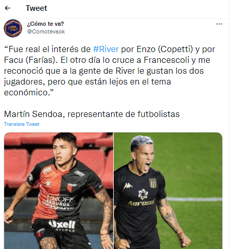Open the @Comotevaok handle link
This screenshot has height=249, width=230.
pyautogui.click(x=46, y=31)
